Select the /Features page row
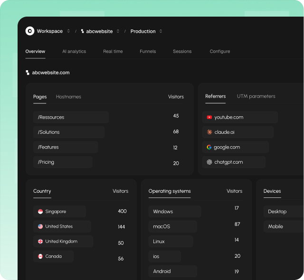Image resolution: width=304 pixels, height=280 pixels. pos(66,147)
